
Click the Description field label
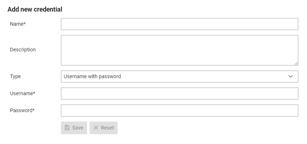(x=23, y=50)
